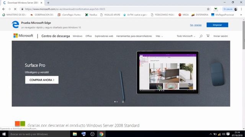The width and height of the screenshot is (245, 137).
Task: Click the Empezar button
Action: pyautogui.click(x=217, y=25)
